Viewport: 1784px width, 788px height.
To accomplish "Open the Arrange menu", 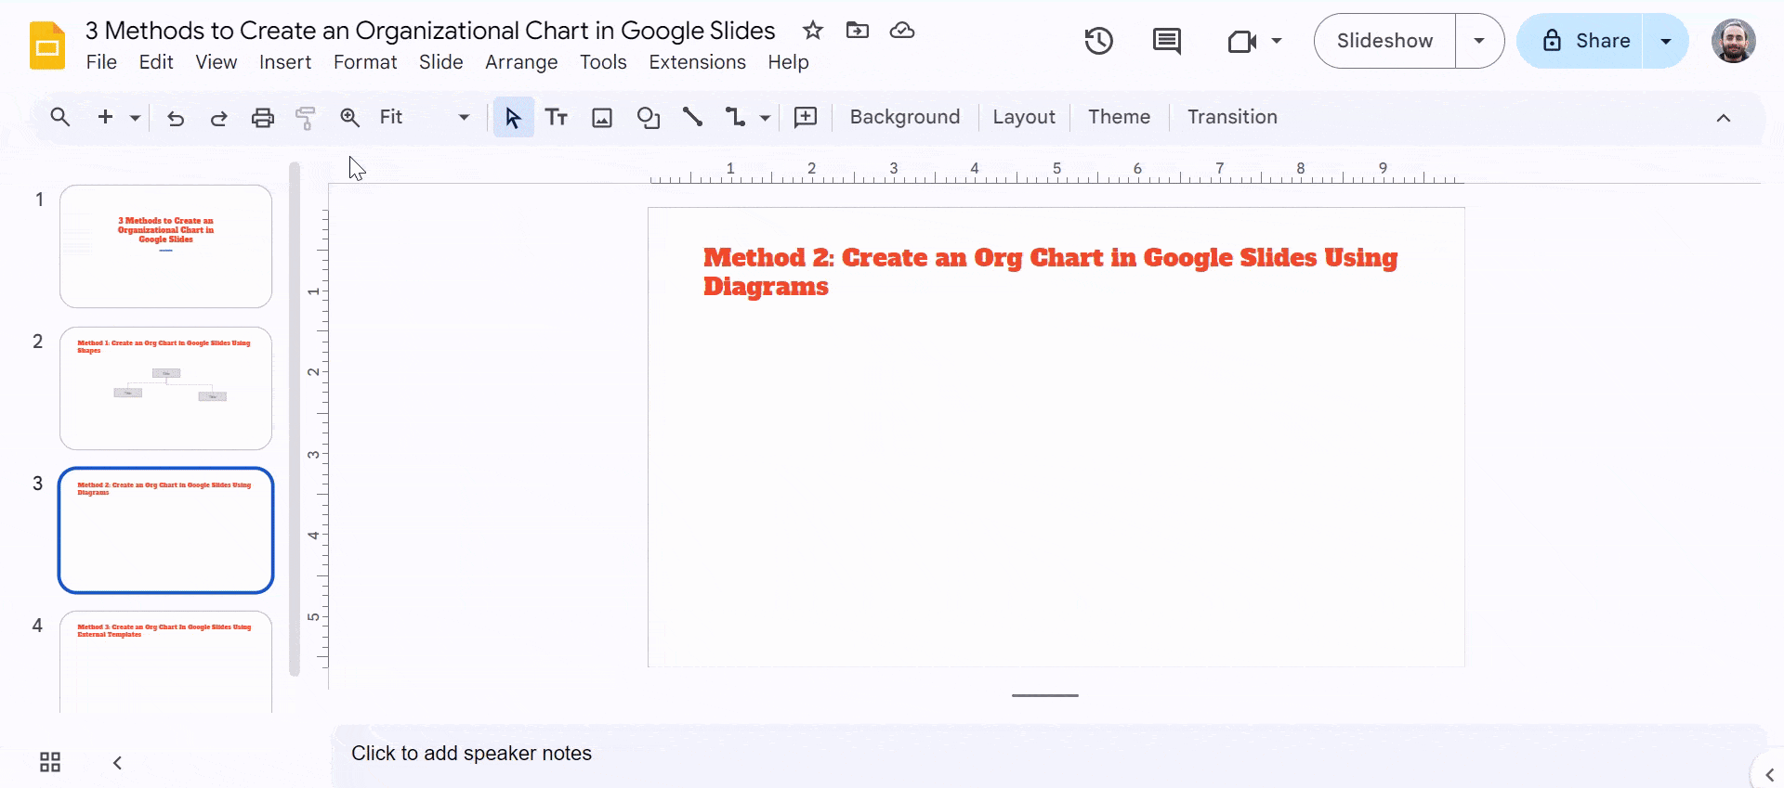I will [520, 62].
